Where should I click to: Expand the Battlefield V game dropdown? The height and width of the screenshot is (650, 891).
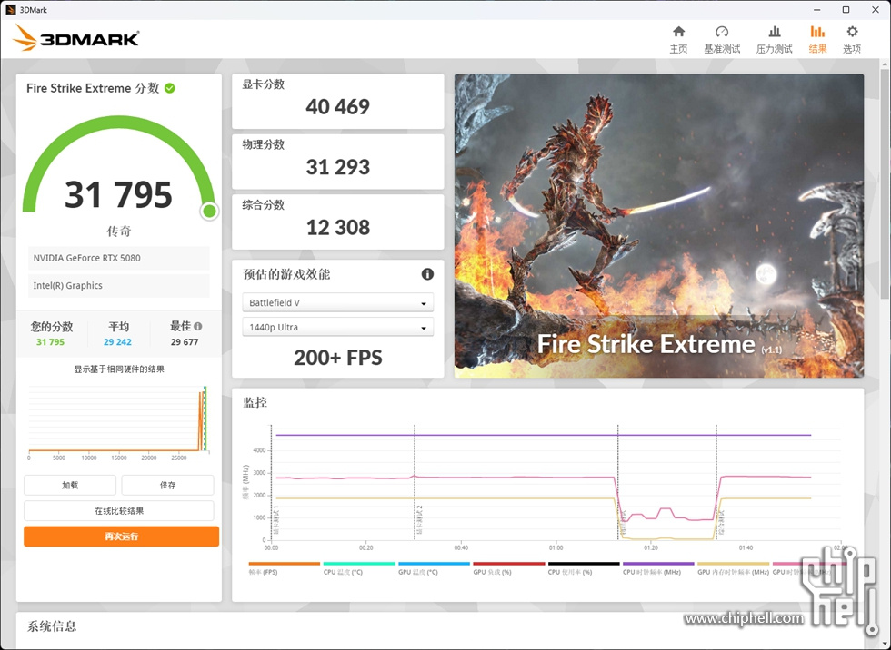[337, 303]
